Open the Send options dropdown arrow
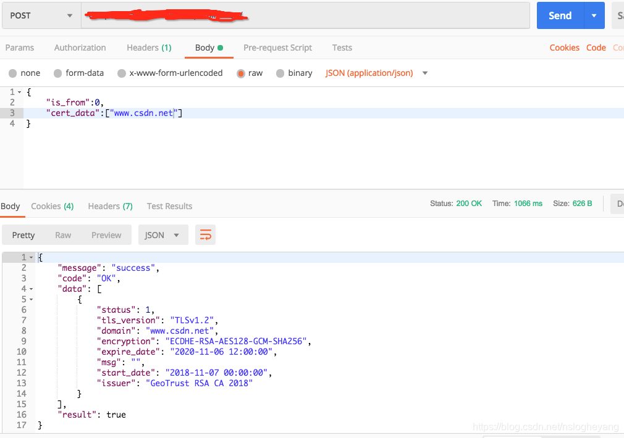Image resolution: width=624 pixels, height=438 pixels. [594, 15]
